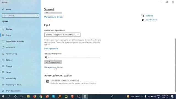Click the 34°C Haze weather widget
The width and height of the screenshot is (176, 99).
point(133,97)
